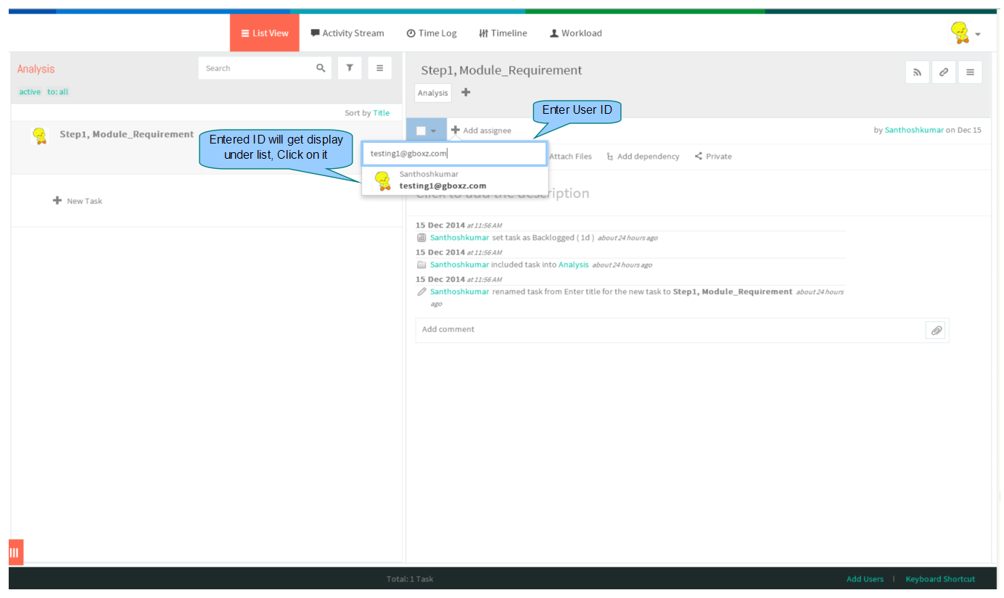The width and height of the screenshot is (1004, 598).
Task: Click Santhoshkumar link in included task entry
Action: (459, 265)
